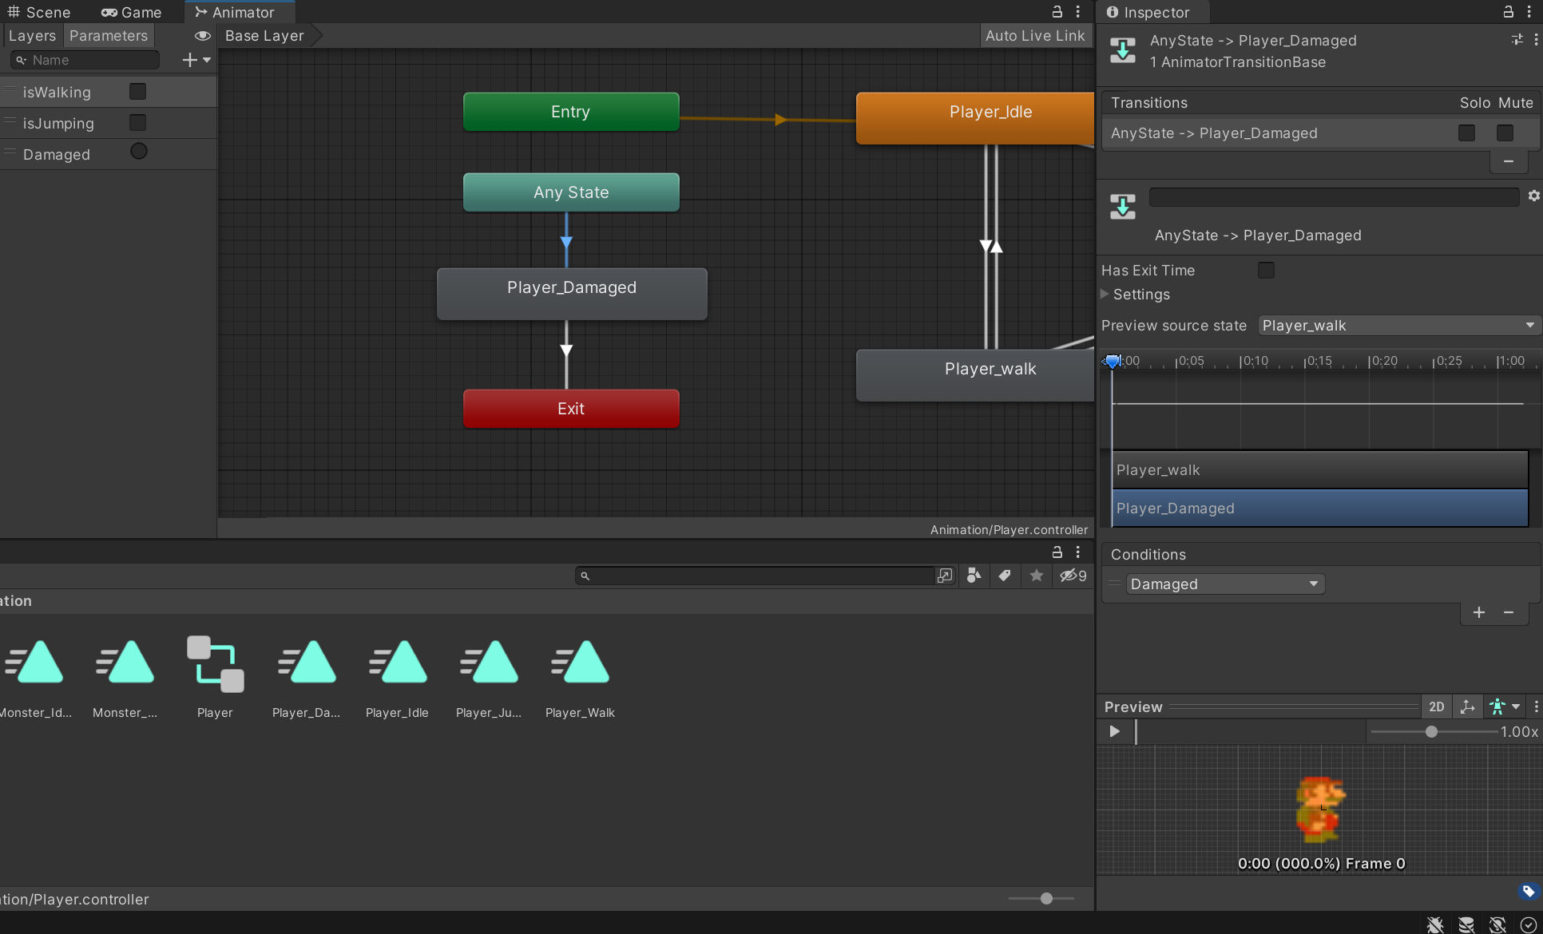Remove a condition with the Conditions list minus button

pyautogui.click(x=1509, y=612)
